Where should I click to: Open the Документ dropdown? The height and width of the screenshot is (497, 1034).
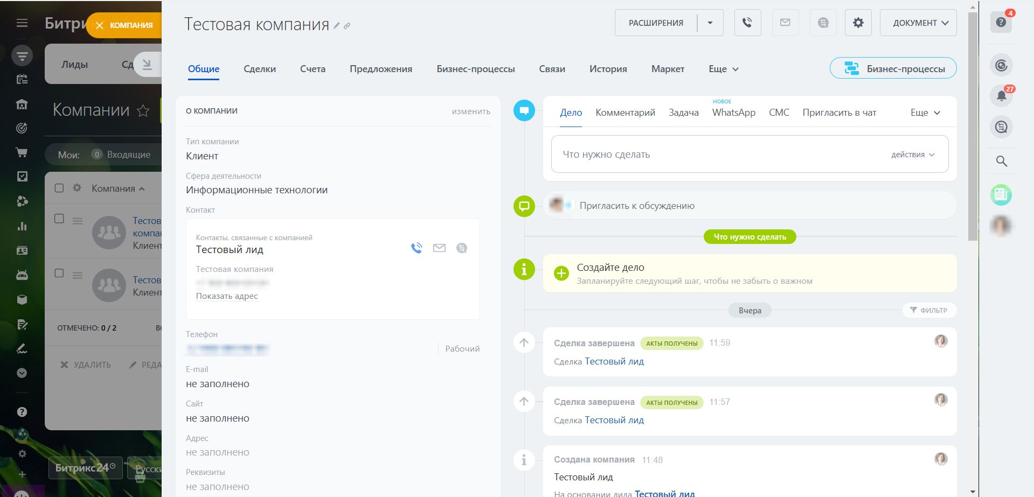pos(918,23)
